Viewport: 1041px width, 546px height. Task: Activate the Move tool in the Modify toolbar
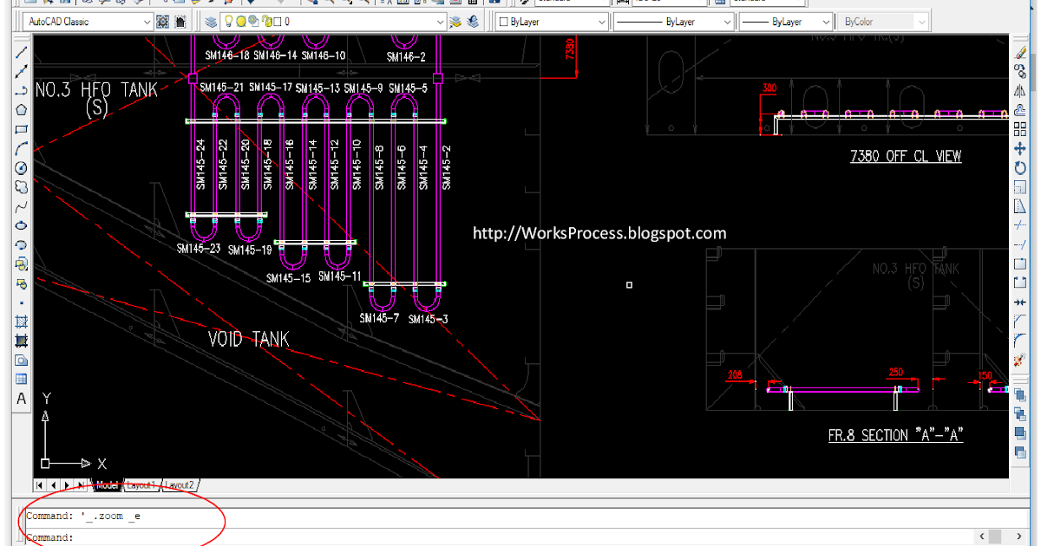(1020, 149)
